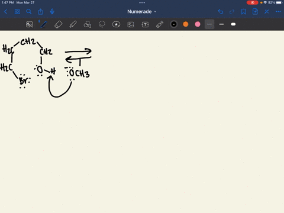Select the Pen tool
Viewport: 284px width, 213px height.
(44, 24)
